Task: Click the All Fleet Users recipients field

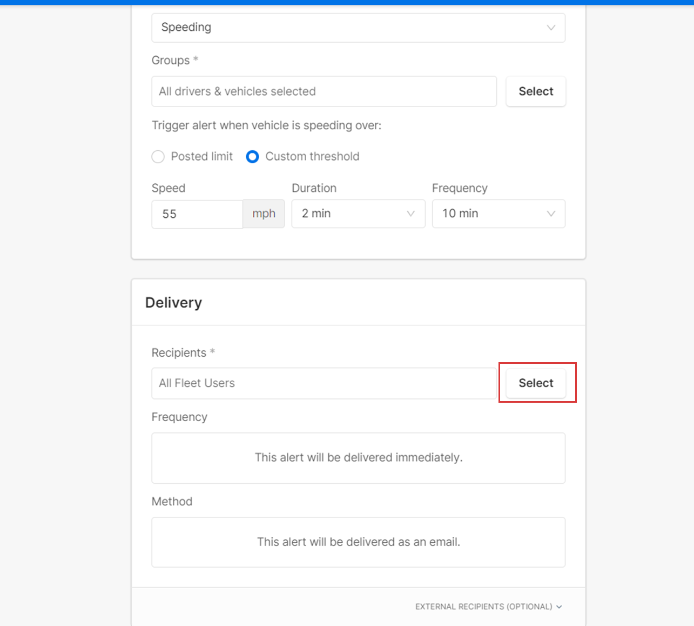Action: (x=324, y=383)
